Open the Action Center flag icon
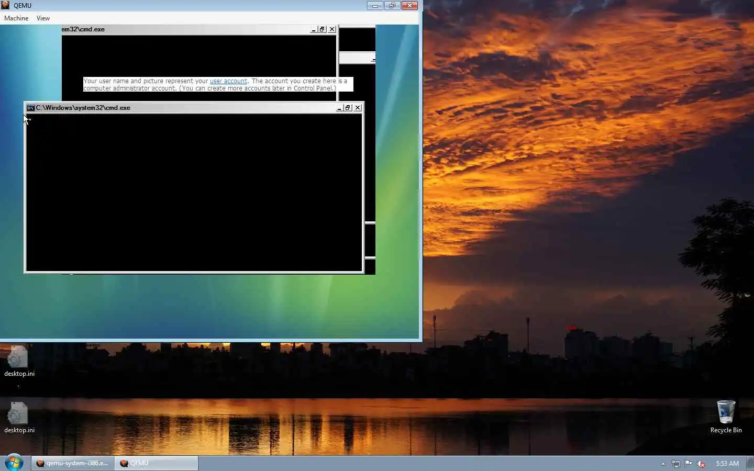The width and height of the screenshot is (754, 471). (x=689, y=464)
